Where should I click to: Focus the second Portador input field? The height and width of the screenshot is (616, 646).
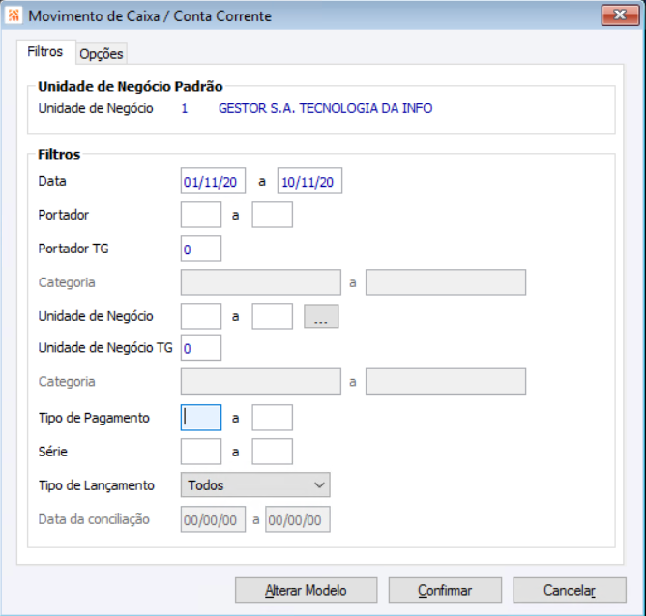(273, 215)
